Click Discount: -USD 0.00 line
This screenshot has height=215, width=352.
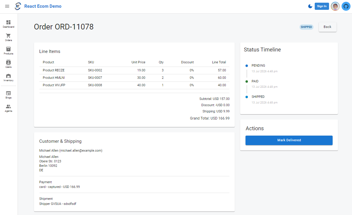pyautogui.click(x=215, y=105)
